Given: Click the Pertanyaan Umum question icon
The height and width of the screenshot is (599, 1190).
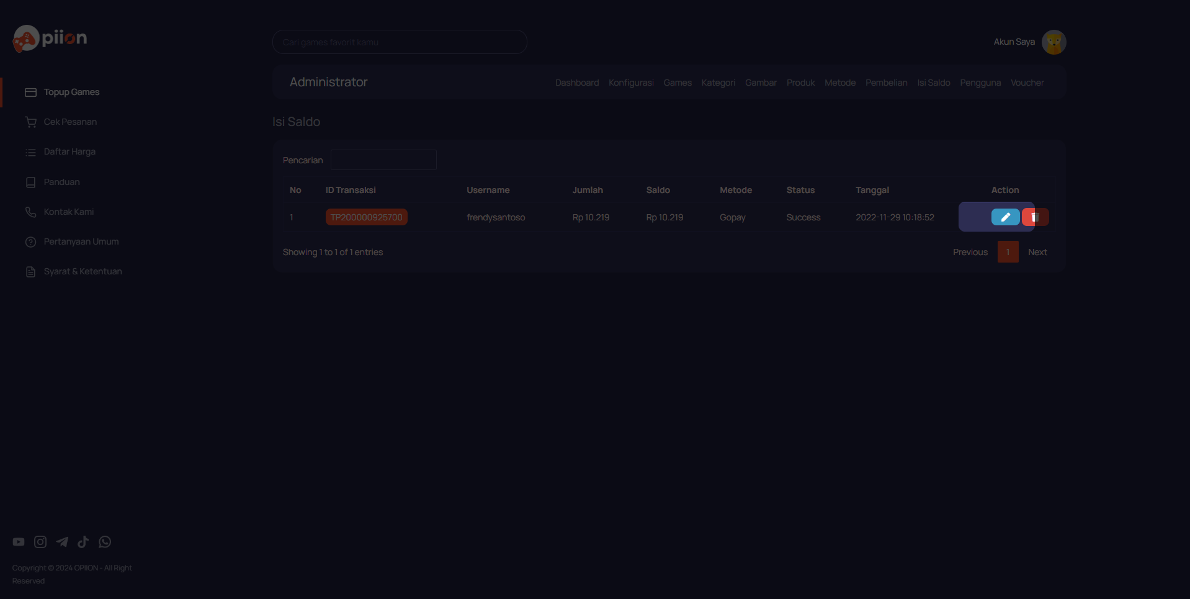Looking at the screenshot, I should (x=30, y=241).
